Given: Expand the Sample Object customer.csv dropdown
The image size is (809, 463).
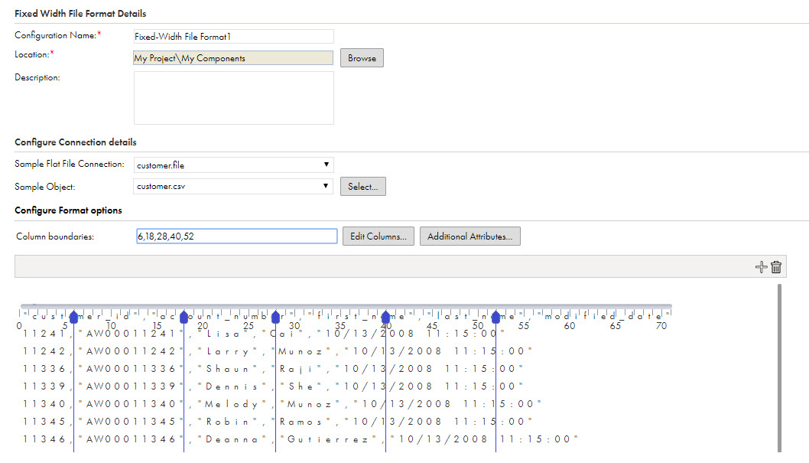Looking at the screenshot, I should (x=233, y=186).
